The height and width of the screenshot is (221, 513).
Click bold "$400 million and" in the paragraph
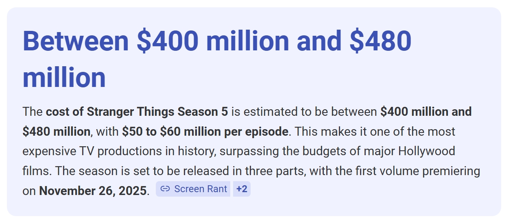(426, 112)
